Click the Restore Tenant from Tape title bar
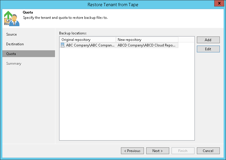Image resolution: width=226 pixels, height=160 pixels. pyautogui.click(x=113, y=4)
